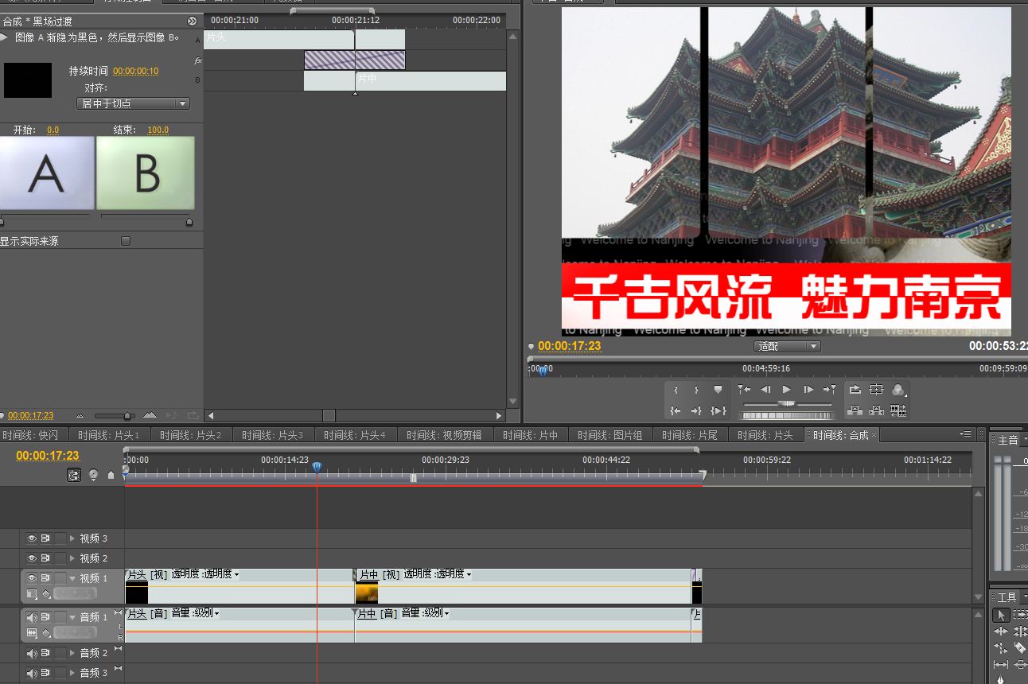1028x684 pixels.
Task: Click the Loop playback icon
Action: (x=855, y=390)
